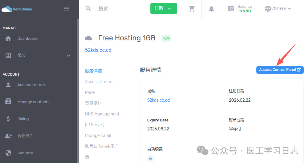
Task: Click the 自动续费 label
Action: tap(155, 149)
